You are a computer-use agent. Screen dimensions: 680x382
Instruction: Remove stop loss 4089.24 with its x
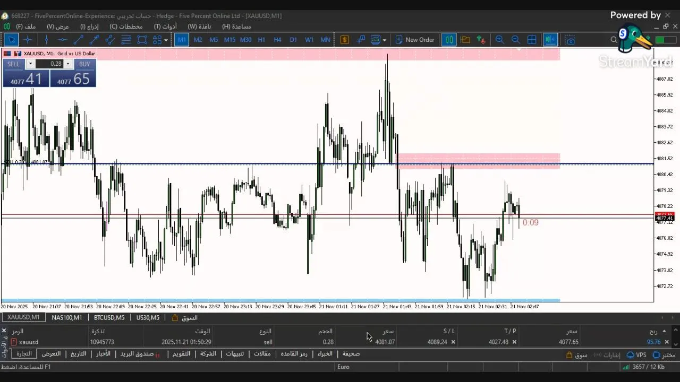click(x=453, y=342)
